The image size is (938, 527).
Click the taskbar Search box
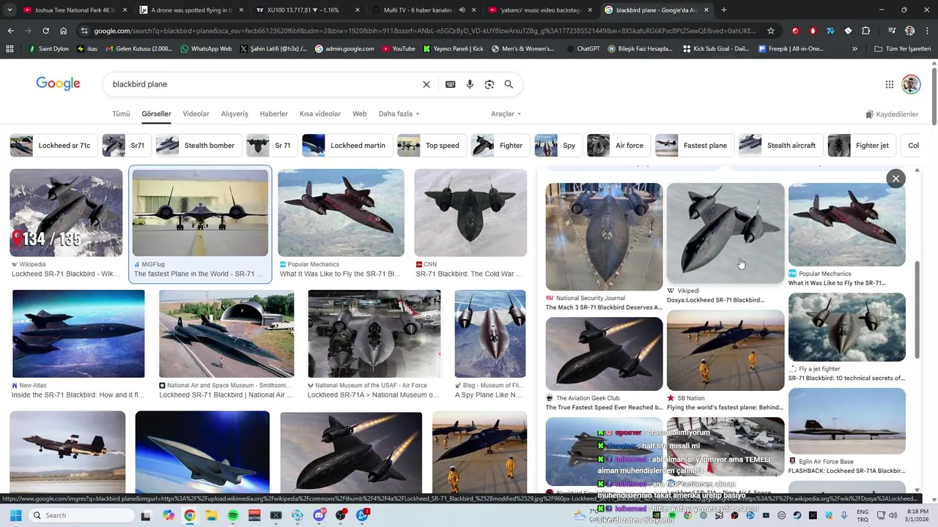tap(80, 515)
